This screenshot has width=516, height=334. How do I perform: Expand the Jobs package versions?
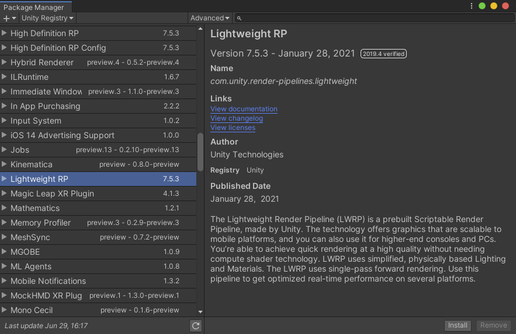click(5, 150)
